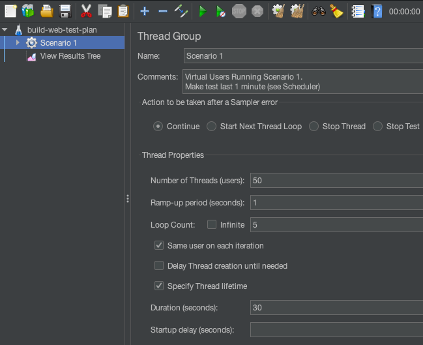Click the Number of Threads input field
423x345 pixels.
pos(336,181)
